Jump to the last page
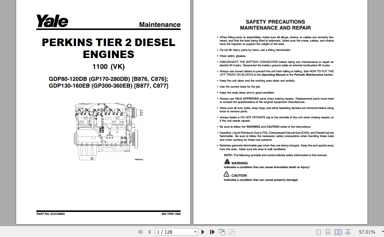 [212, 232]
